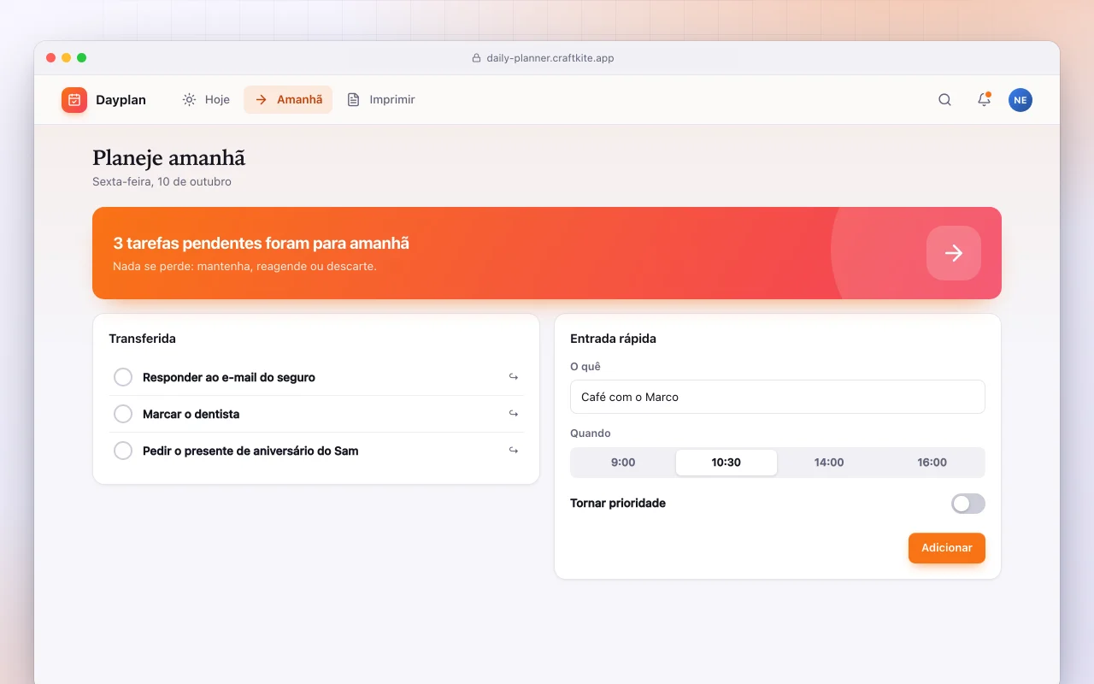Open search with the magnifier icon
This screenshot has height=684, width=1094.
coord(944,100)
